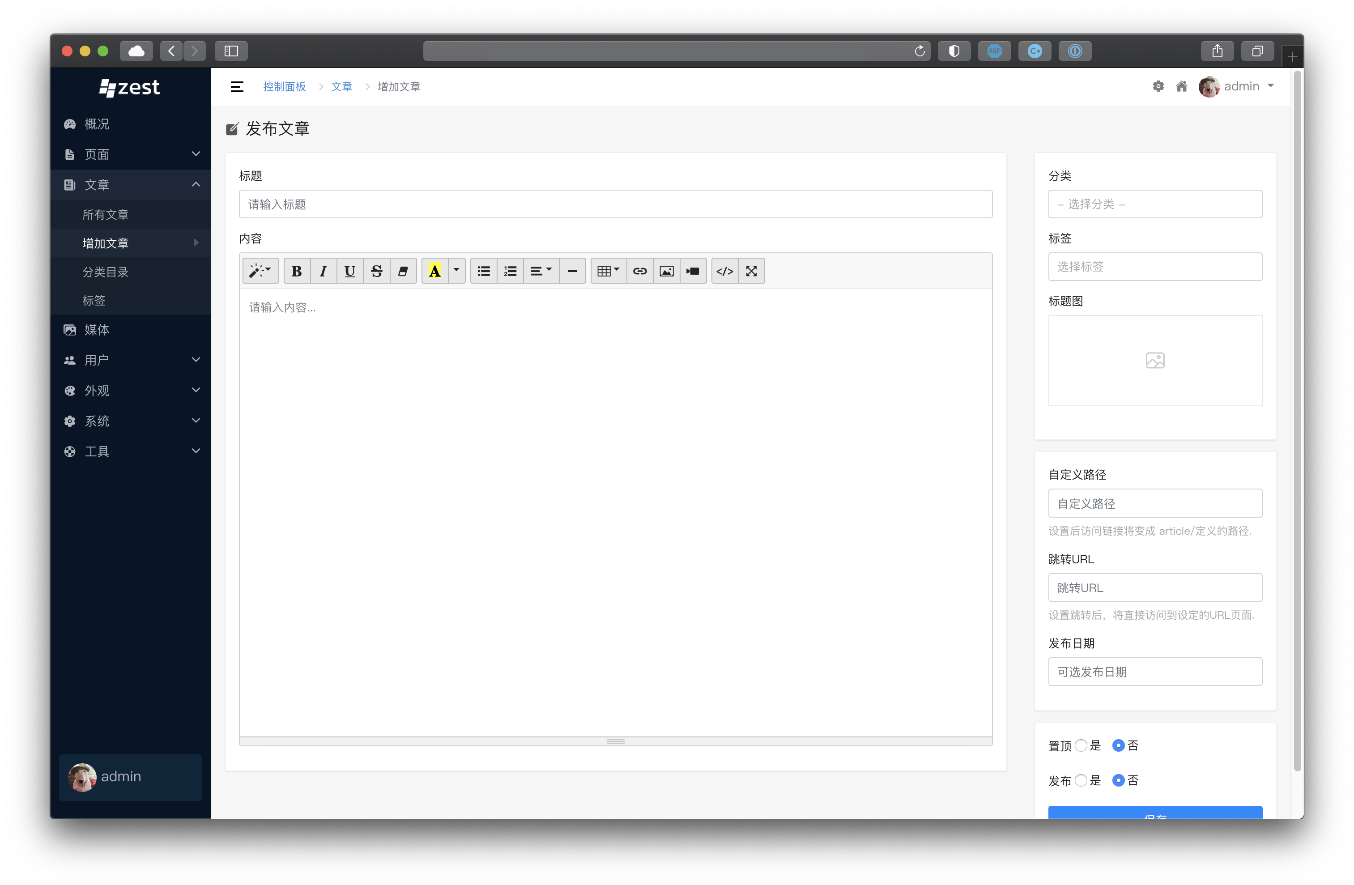Open the yellow font highlight color button

coord(434,271)
